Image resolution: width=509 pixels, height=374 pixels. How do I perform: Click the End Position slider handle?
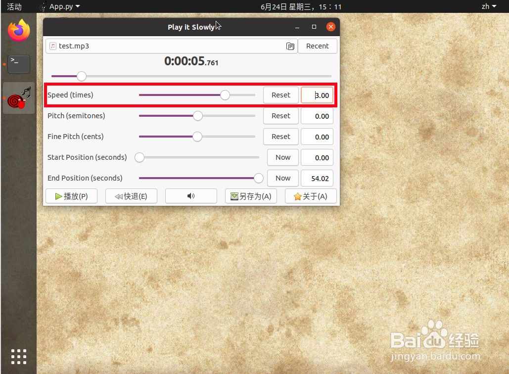pos(258,178)
